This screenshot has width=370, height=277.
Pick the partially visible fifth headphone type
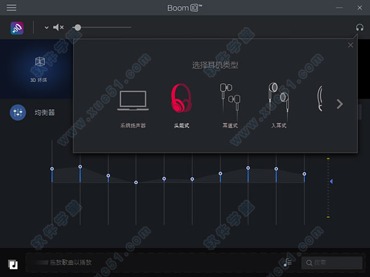click(x=320, y=99)
